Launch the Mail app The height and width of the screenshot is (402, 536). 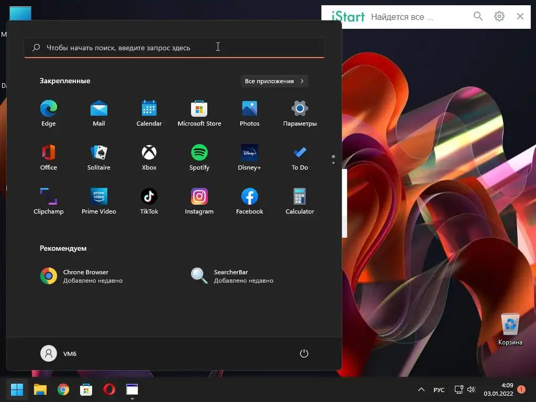[x=99, y=113]
